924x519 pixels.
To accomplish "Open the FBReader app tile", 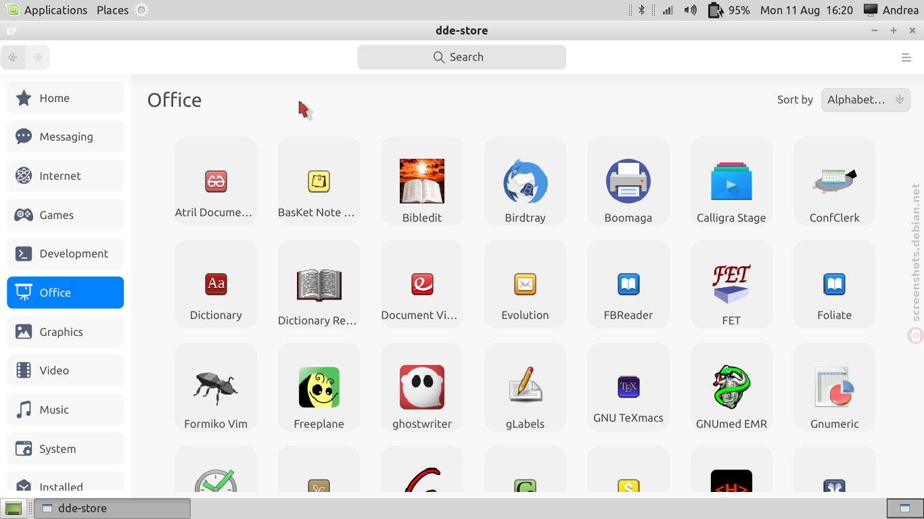I will point(628,285).
